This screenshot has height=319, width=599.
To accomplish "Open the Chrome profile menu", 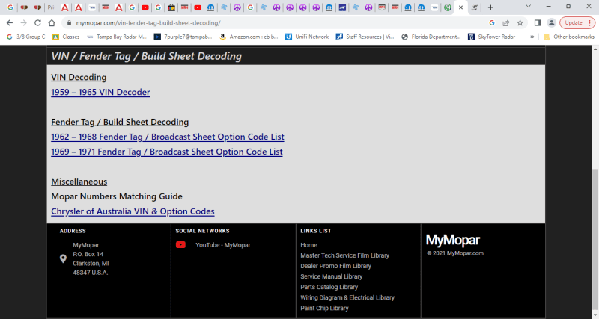I will 551,23.
